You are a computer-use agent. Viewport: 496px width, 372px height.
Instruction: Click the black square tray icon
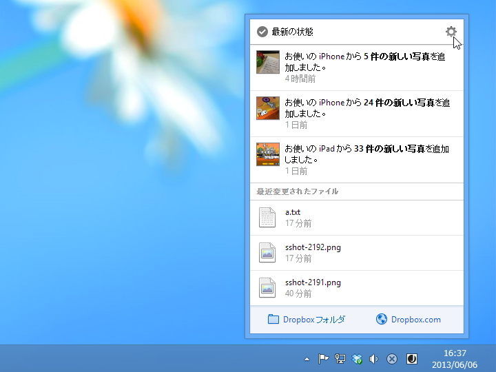pyautogui.click(x=411, y=359)
